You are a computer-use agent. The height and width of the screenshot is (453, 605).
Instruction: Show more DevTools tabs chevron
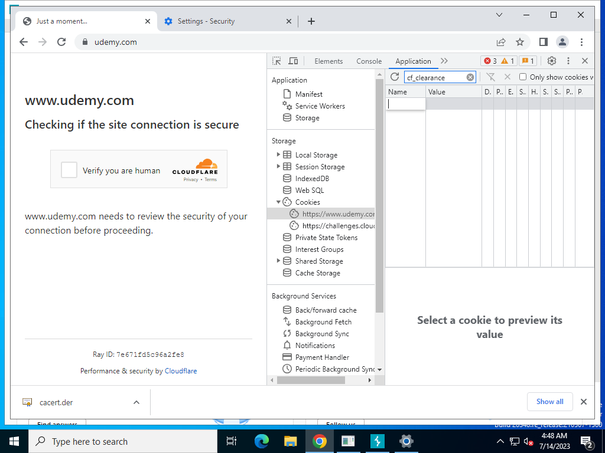click(x=444, y=61)
